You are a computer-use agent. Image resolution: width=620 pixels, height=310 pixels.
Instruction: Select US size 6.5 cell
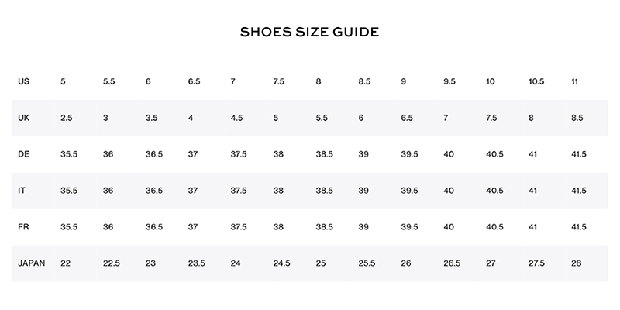[195, 81]
